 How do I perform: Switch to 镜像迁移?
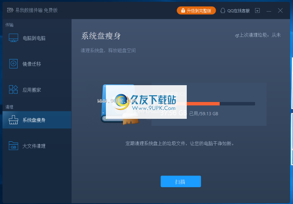pyautogui.click(x=37, y=64)
